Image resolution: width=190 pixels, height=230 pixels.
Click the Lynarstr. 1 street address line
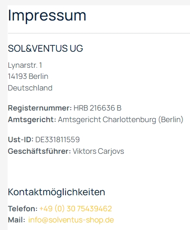pos(25,65)
